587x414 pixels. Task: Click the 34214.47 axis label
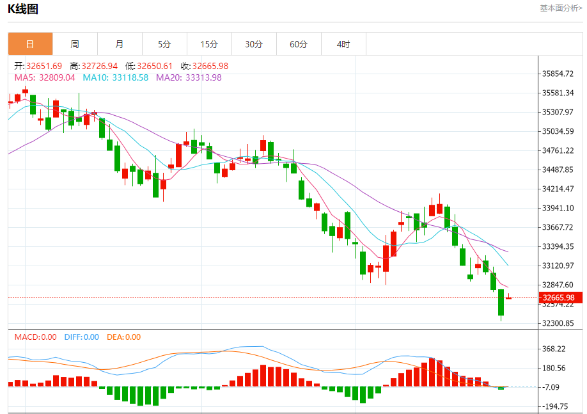(558, 189)
